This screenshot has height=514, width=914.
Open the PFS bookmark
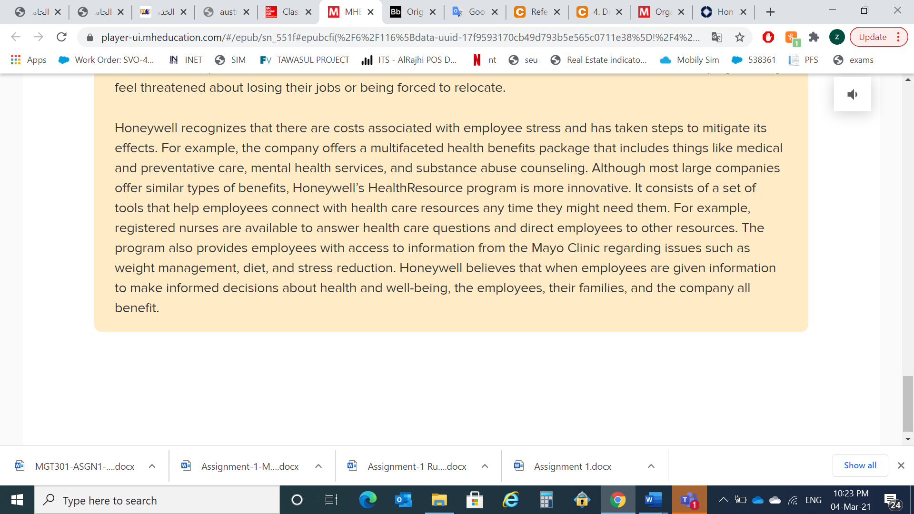pos(804,60)
